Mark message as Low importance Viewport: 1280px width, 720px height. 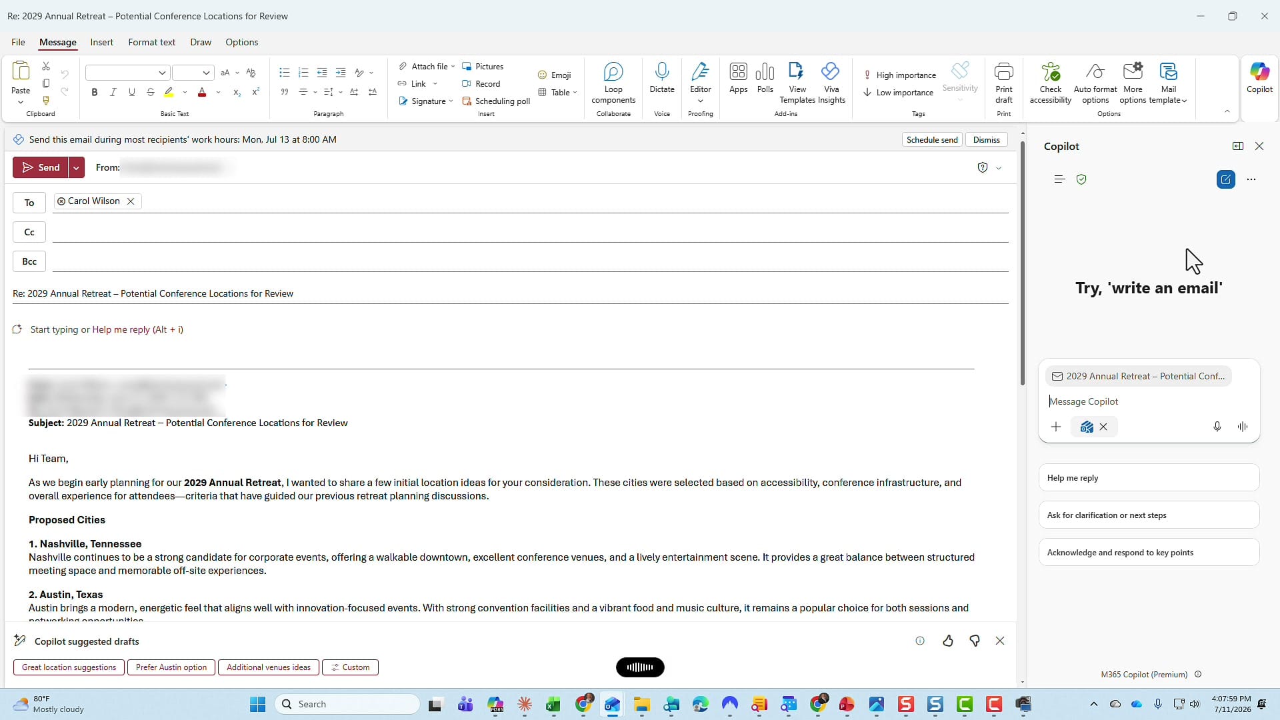pyautogui.click(x=898, y=93)
